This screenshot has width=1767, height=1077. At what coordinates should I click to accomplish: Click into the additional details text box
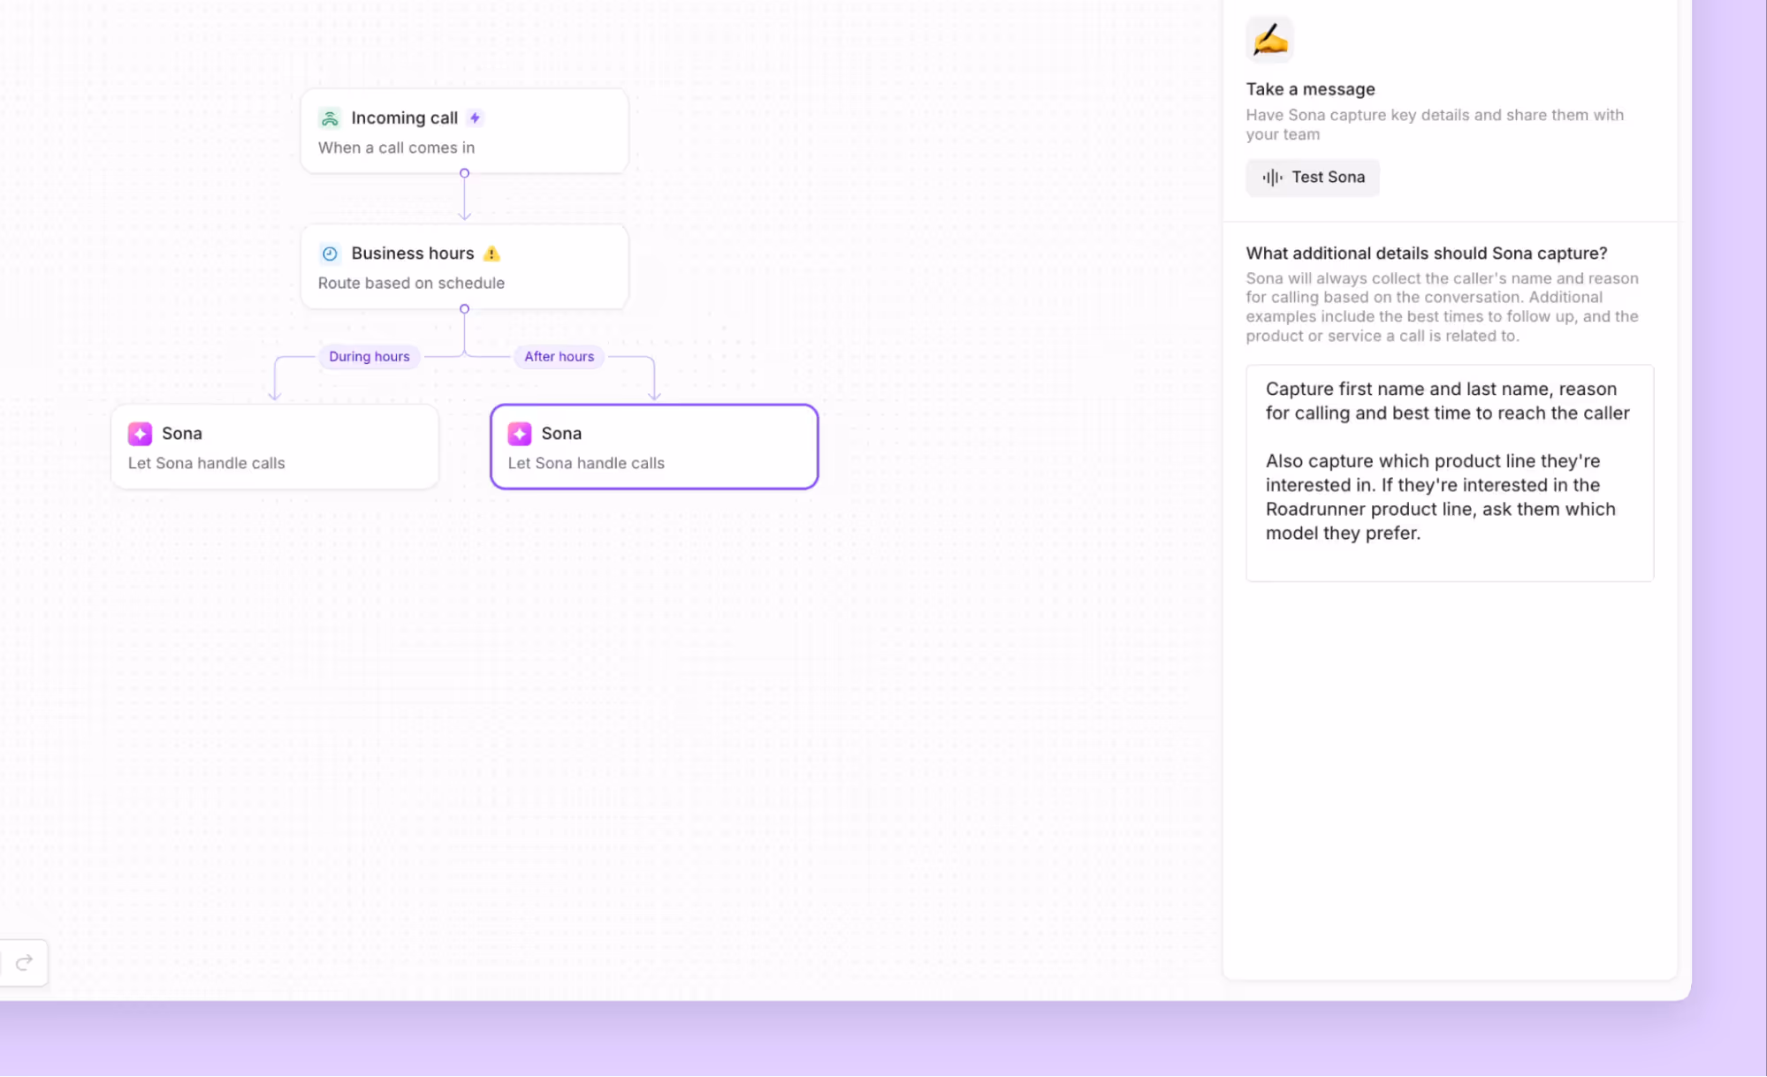pyautogui.click(x=1449, y=473)
